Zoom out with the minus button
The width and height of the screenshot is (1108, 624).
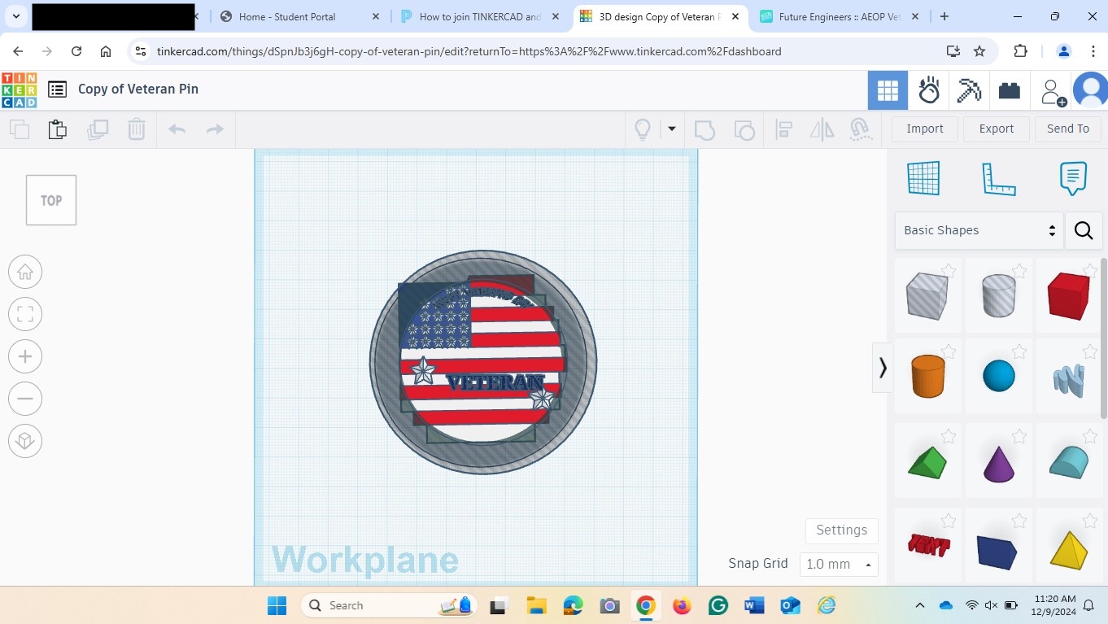[25, 399]
